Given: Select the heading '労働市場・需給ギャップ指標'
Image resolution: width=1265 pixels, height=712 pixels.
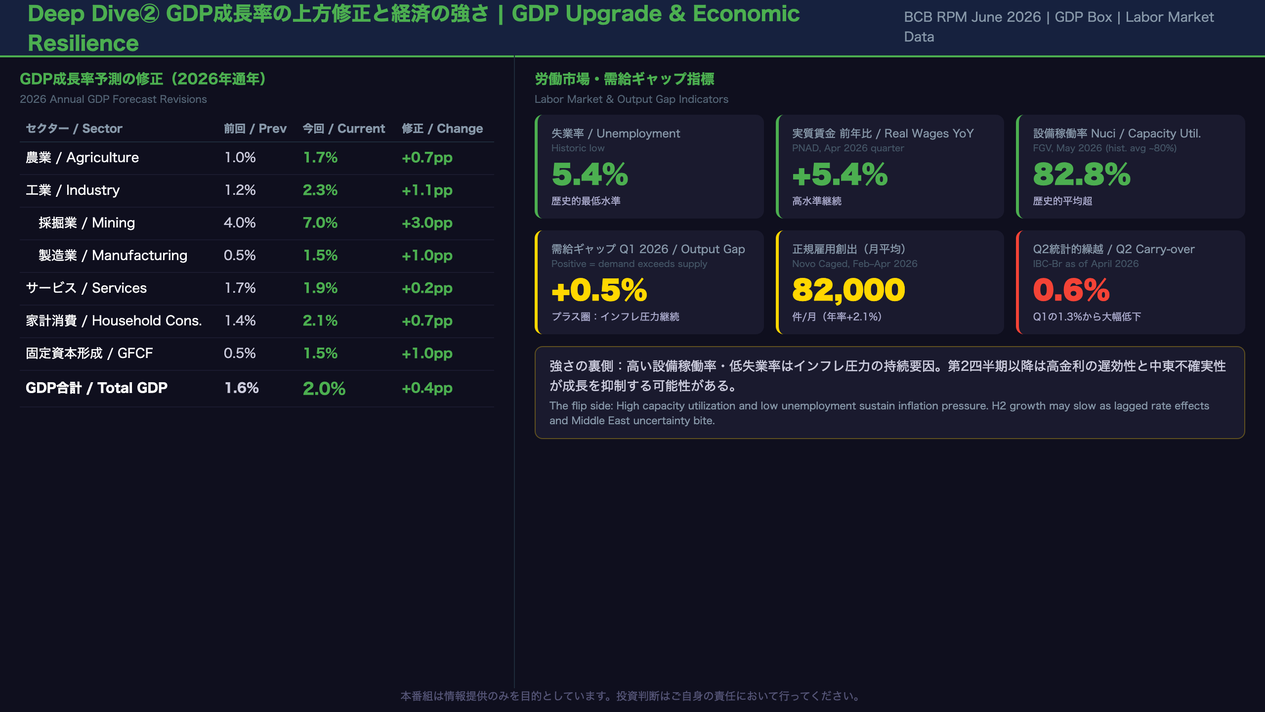Looking at the screenshot, I should [625, 79].
